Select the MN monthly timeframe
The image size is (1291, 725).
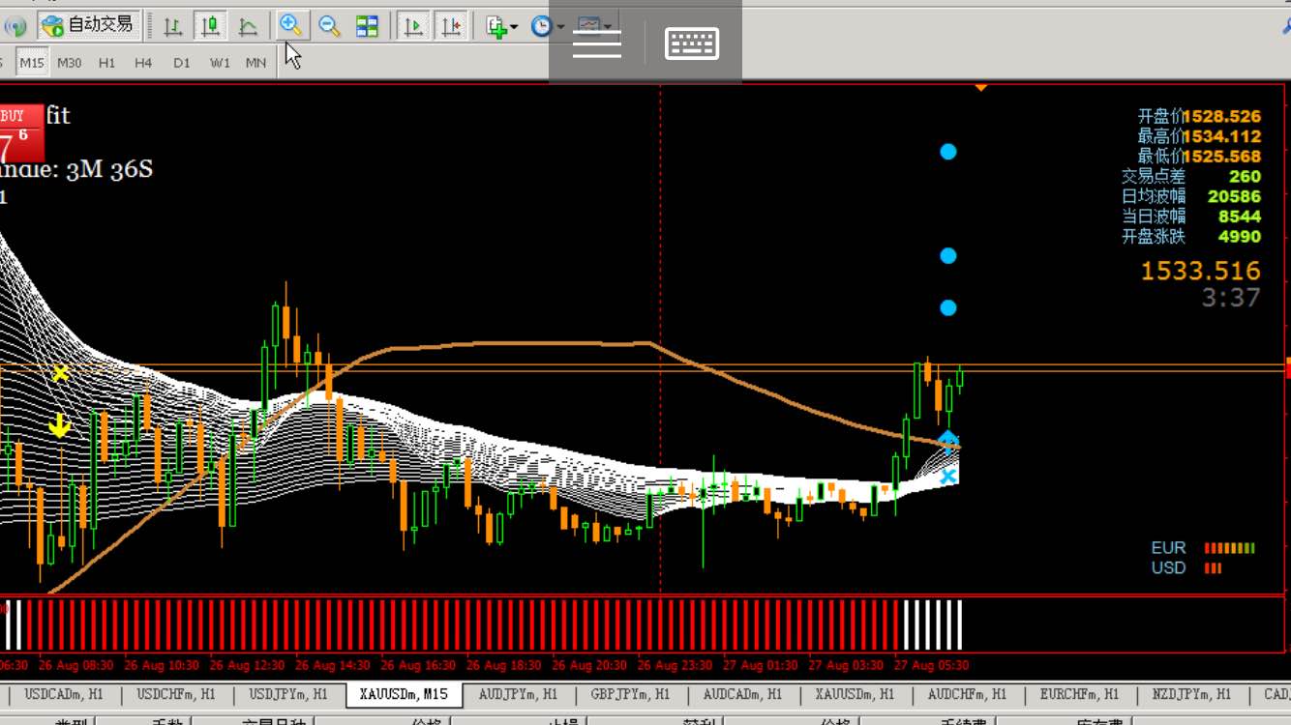click(255, 63)
